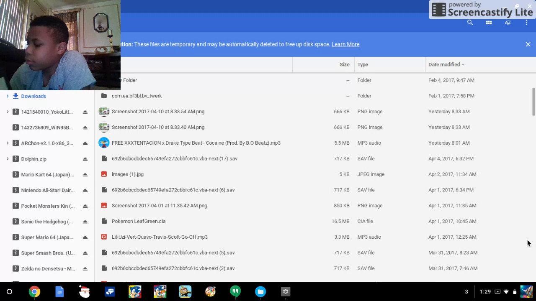Image resolution: width=536 pixels, height=301 pixels.
Task: Expand the ARChon-v2.1.0 archive
Action: pos(7,143)
